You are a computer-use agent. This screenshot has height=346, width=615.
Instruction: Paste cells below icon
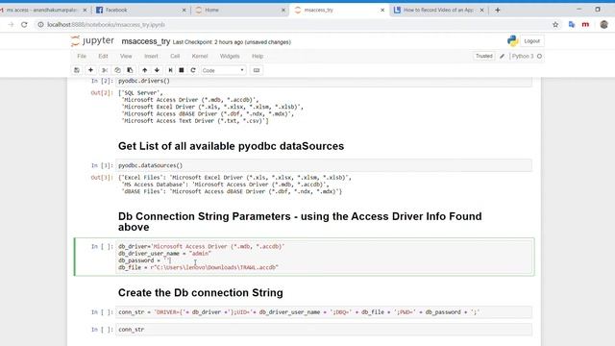(130, 70)
